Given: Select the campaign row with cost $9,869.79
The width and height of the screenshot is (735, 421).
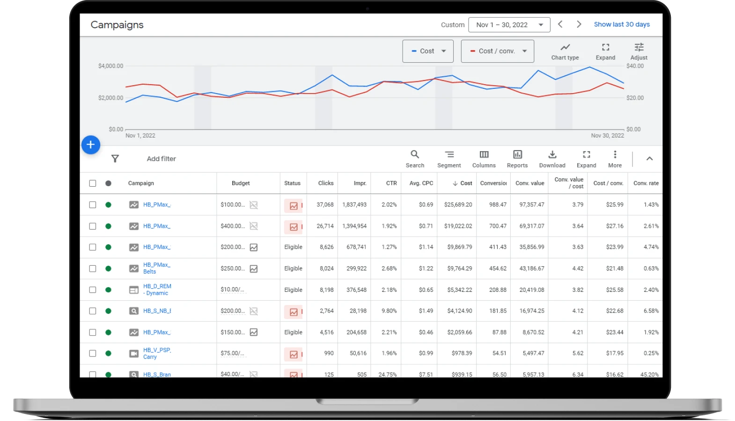Looking at the screenshot, I should pos(93,247).
